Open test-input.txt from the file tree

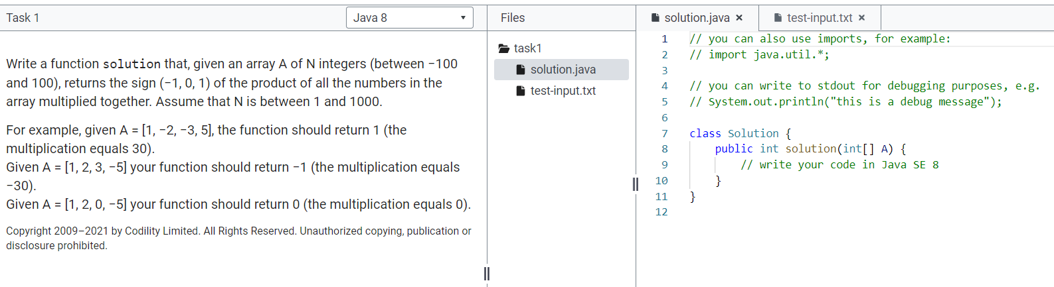[561, 91]
